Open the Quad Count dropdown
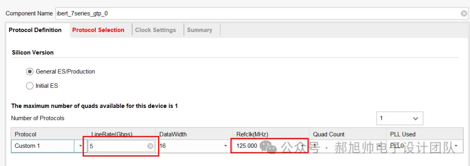 coord(379,146)
